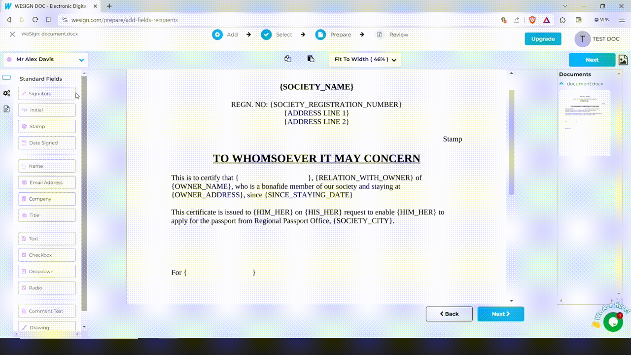The width and height of the screenshot is (631, 355).
Task: Click the Upgrade button
Action: coord(543,39)
